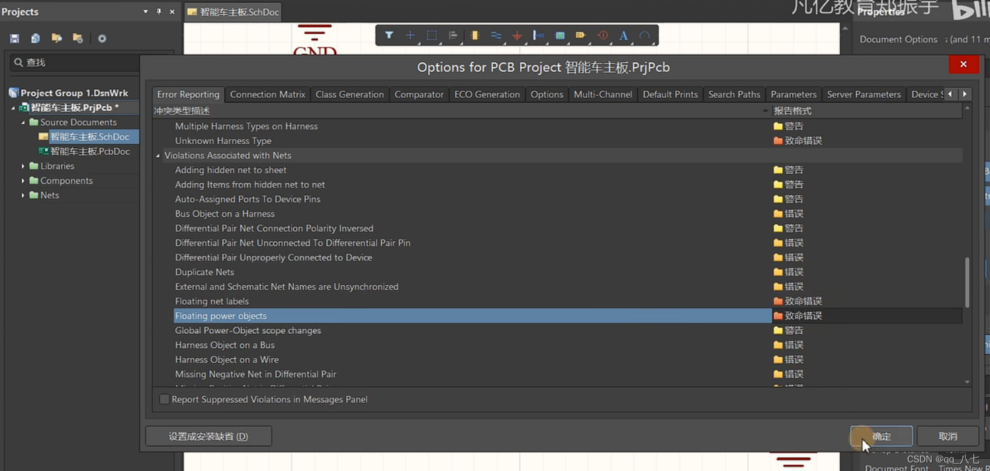The width and height of the screenshot is (990, 471).
Task: Click the selection filter funnel icon
Action: pyautogui.click(x=389, y=36)
